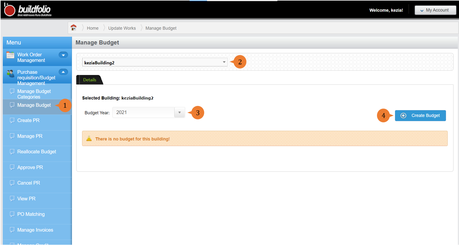
Task: Click the 'Welcome, kezia!' text
Action: (x=386, y=10)
